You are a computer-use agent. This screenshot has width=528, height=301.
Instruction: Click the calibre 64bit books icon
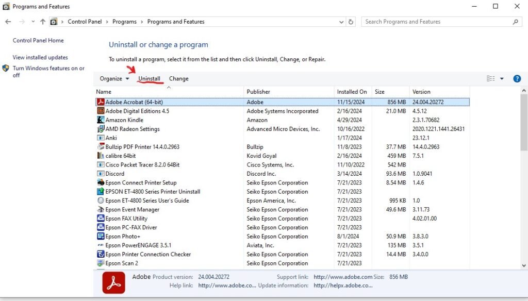pos(101,156)
